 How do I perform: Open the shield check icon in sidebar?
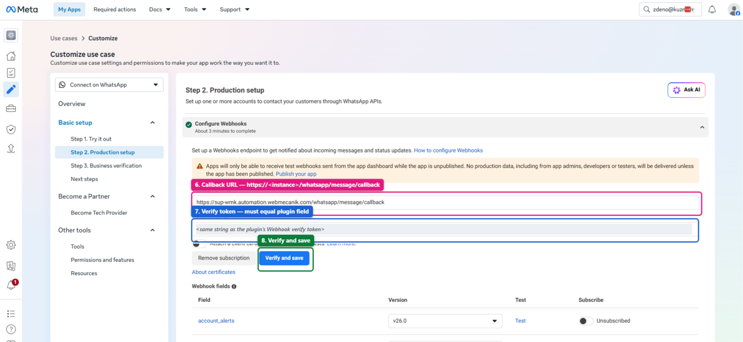coord(11,129)
